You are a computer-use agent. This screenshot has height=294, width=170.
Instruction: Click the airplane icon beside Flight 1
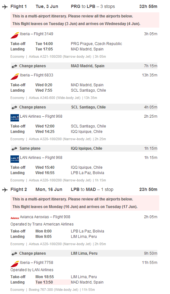[5, 7]
